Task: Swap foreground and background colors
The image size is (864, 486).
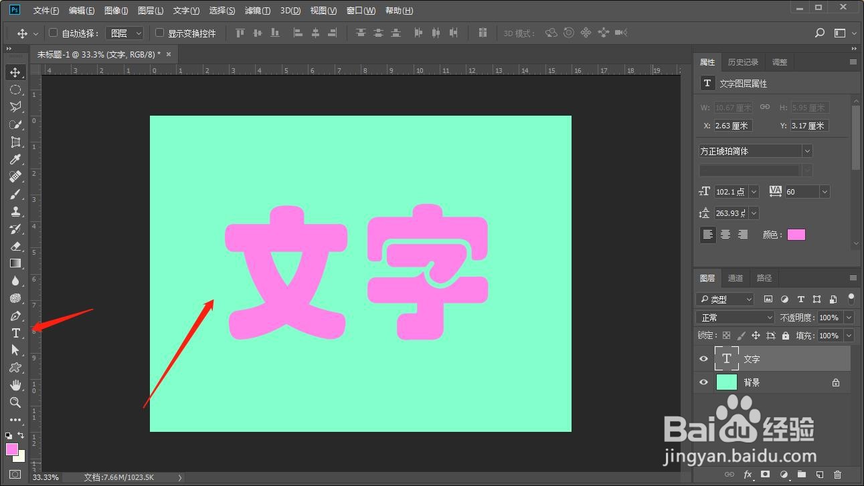Action: [x=21, y=435]
